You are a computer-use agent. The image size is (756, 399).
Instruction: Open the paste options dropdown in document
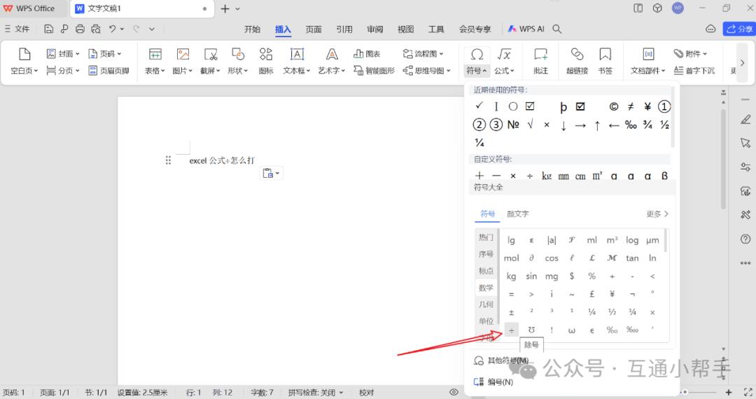272,174
